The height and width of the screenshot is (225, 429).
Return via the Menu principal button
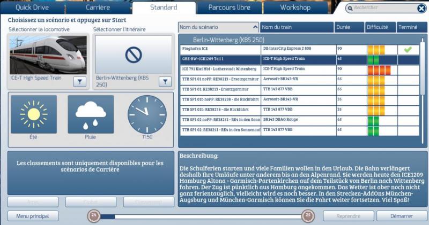33,216
